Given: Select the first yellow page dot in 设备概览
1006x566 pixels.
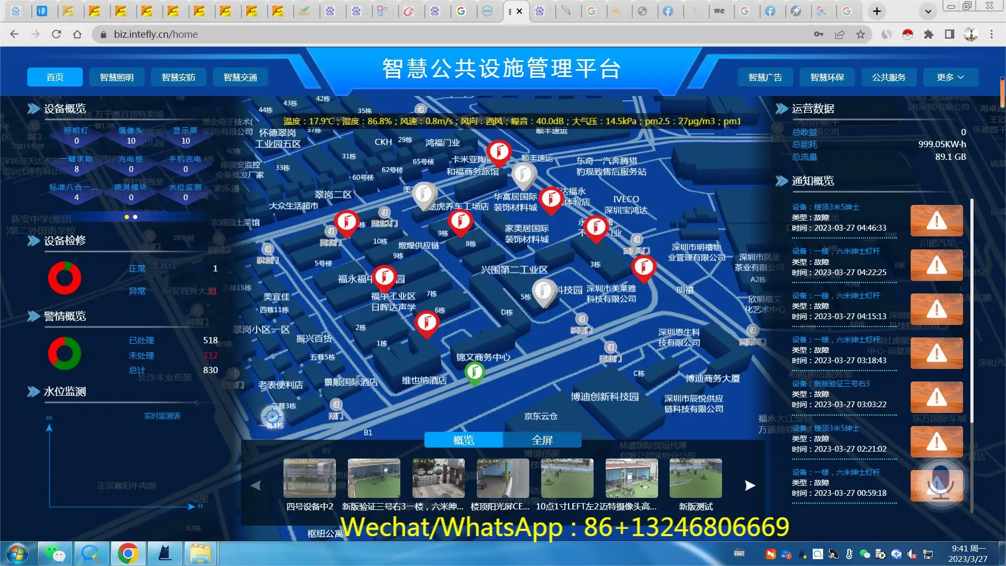Looking at the screenshot, I should 126,217.
